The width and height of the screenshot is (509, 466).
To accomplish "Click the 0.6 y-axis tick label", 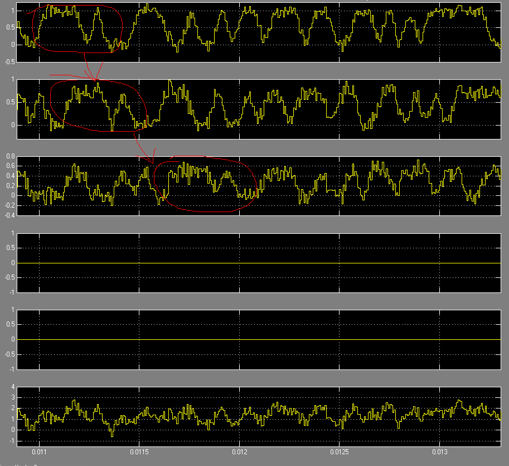I will (x=11, y=166).
